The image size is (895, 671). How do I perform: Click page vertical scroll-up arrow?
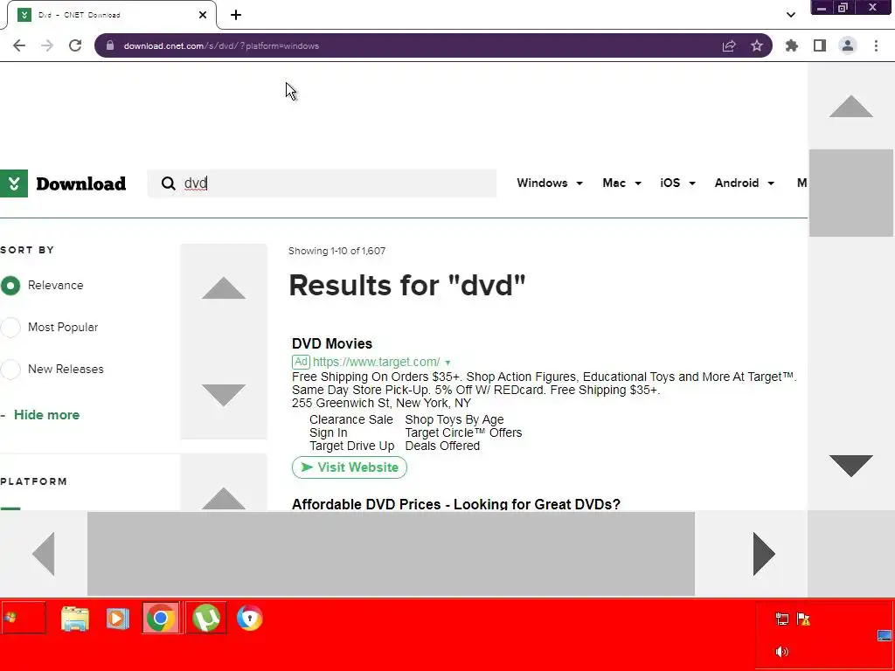[x=851, y=106]
